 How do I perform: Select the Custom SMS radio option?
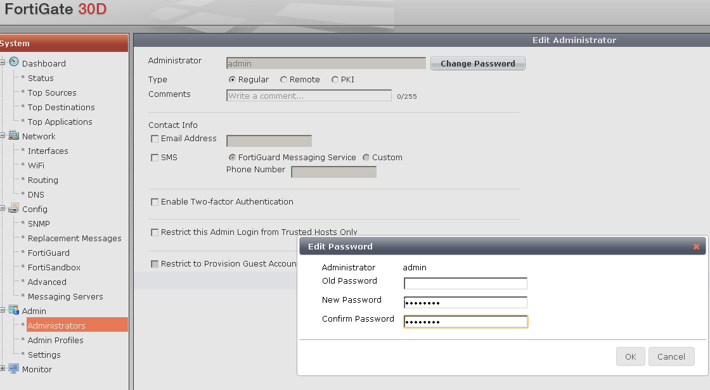[x=366, y=158]
